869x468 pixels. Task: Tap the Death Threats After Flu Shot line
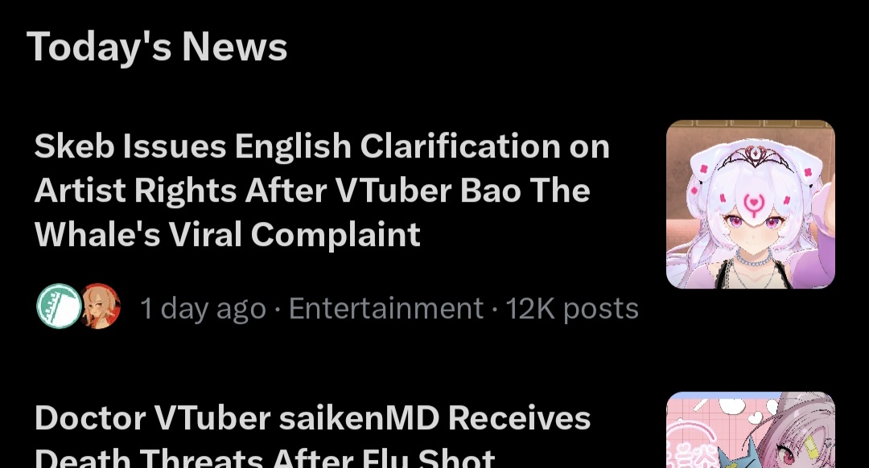(x=265, y=458)
